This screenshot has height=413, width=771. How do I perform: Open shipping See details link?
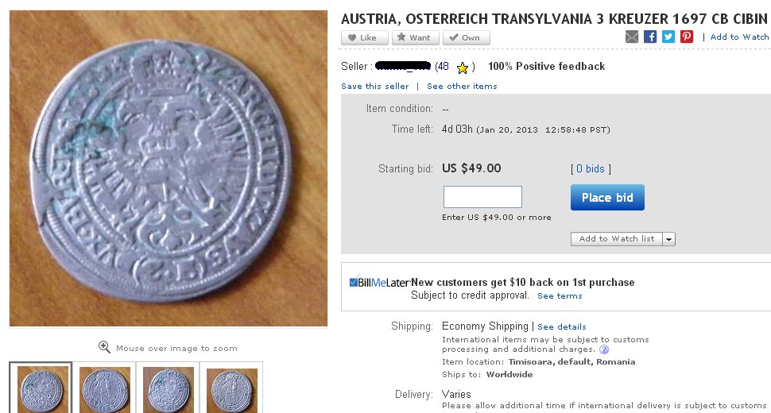pos(561,327)
